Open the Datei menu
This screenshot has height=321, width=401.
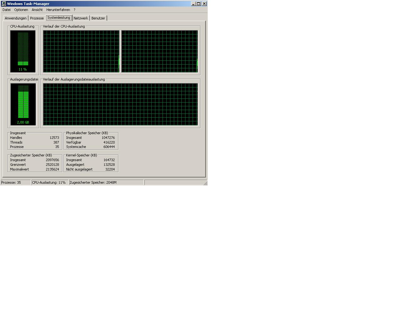coord(7,10)
